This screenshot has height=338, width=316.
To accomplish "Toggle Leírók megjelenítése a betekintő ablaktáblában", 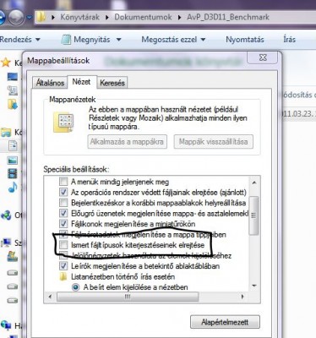I will pos(63,266).
